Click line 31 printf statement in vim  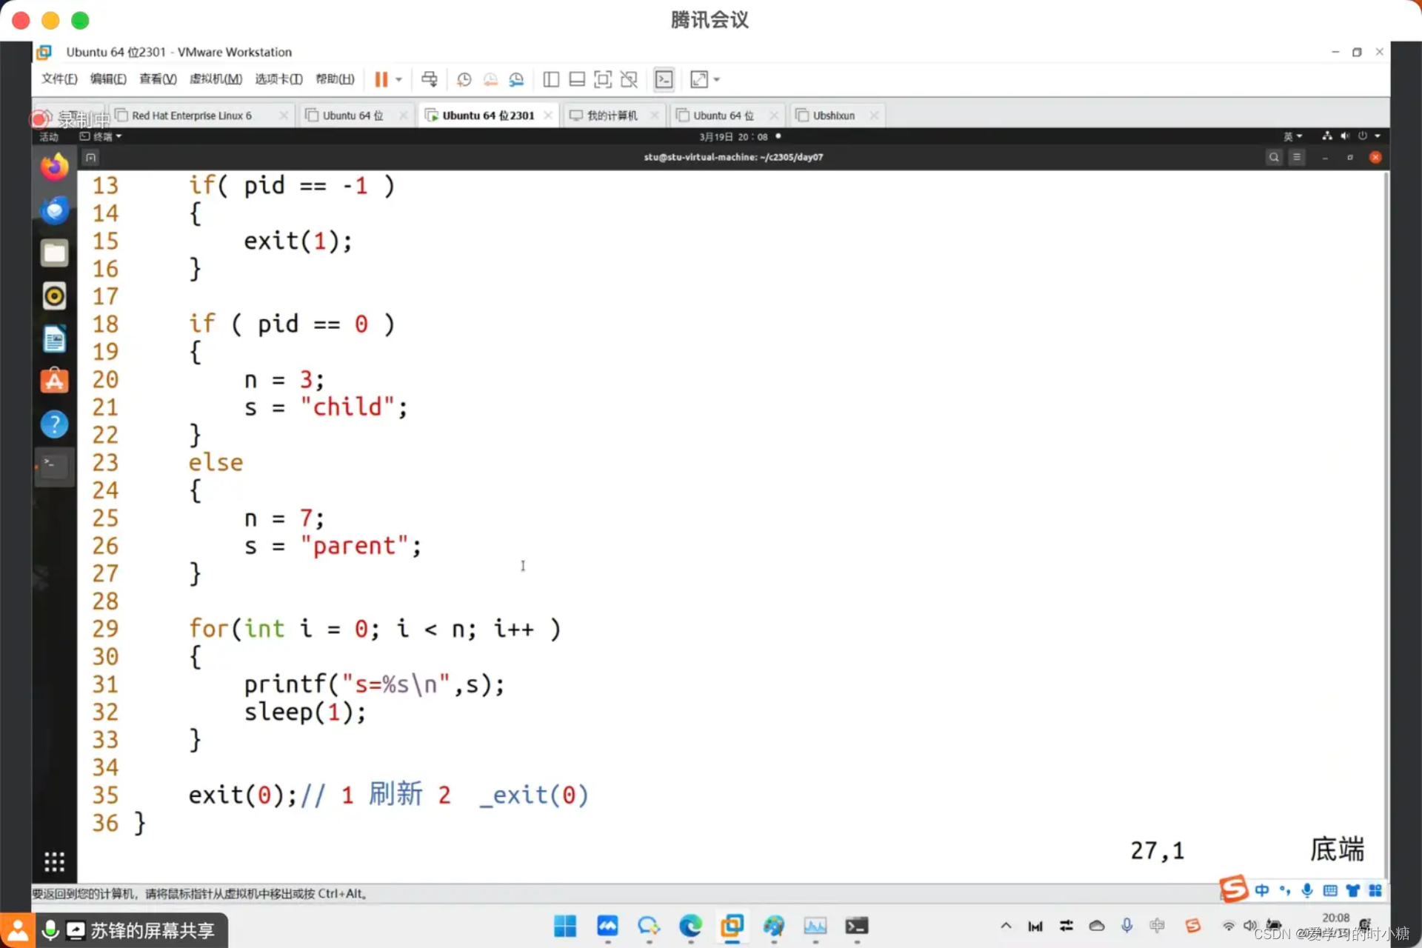pyautogui.click(x=374, y=684)
